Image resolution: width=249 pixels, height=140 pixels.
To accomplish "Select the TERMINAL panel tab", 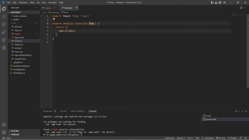I will [x=93, y=111].
